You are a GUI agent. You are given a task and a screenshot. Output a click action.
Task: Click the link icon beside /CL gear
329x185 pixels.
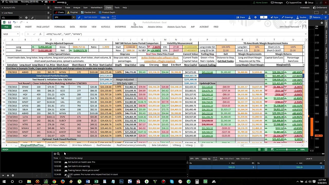coord(32,18)
